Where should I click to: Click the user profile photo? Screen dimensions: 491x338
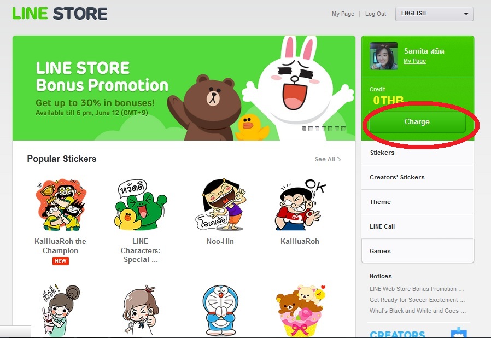[x=383, y=56]
